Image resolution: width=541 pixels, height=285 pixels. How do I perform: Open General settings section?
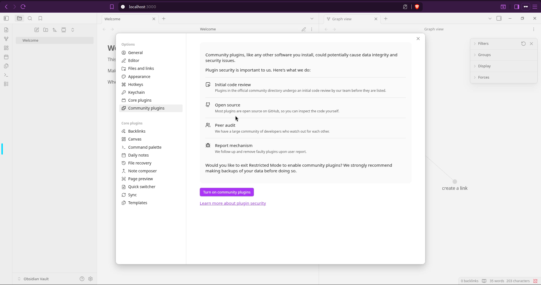tap(151, 53)
